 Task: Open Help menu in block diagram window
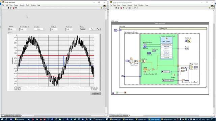coord(146,5)
